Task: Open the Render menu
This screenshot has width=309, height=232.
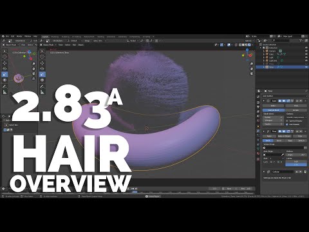Action: click(19, 37)
